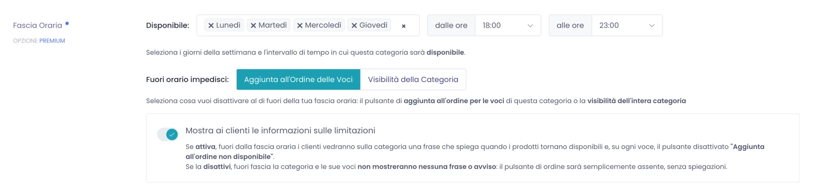Select 'Aggiunta all'Ordine delle Voci' option
The width and height of the screenshot is (814, 196).
click(x=298, y=79)
